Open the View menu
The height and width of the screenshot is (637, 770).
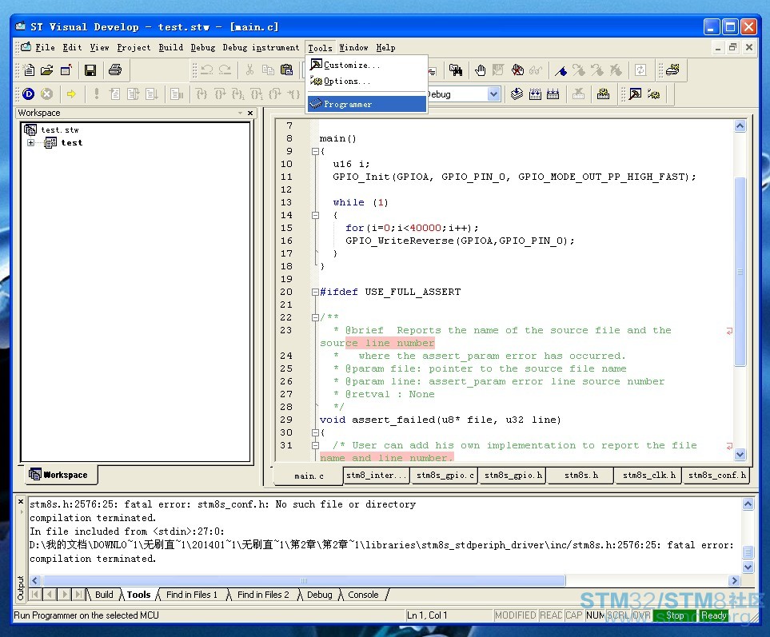[x=99, y=48]
